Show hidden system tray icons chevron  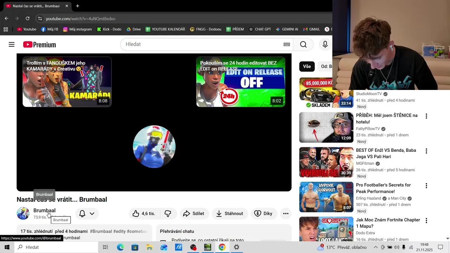click(375, 247)
